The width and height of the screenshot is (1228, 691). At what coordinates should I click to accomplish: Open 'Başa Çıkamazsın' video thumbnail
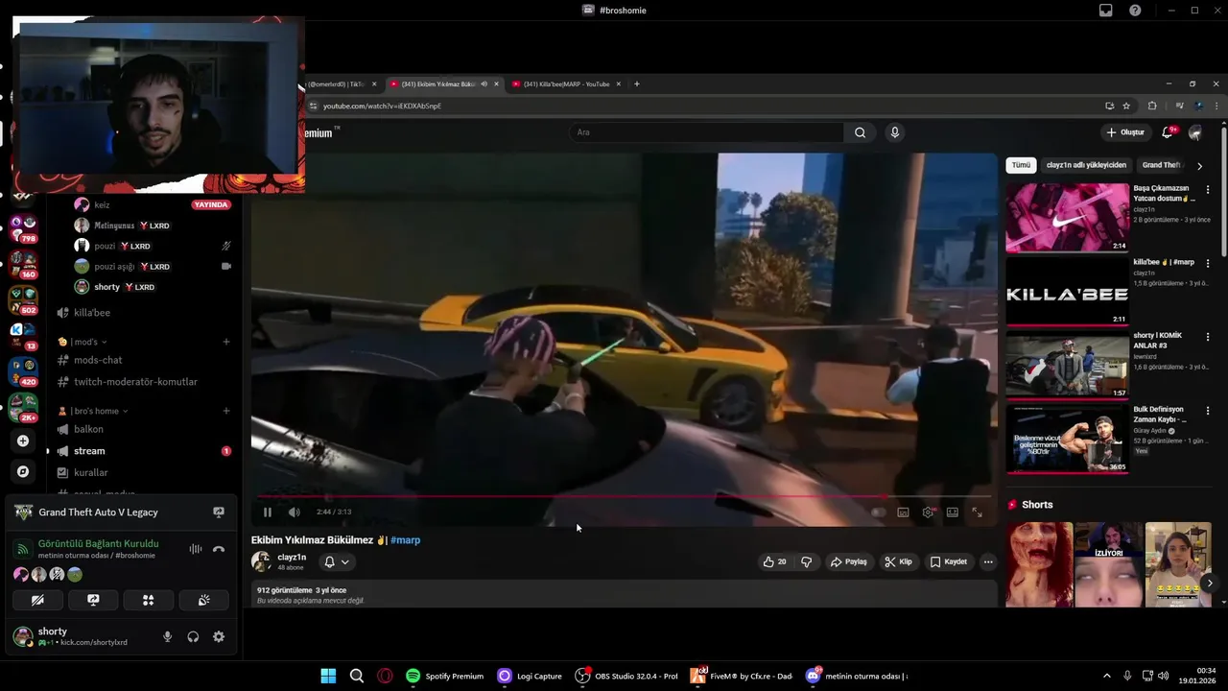(1067, 217)
